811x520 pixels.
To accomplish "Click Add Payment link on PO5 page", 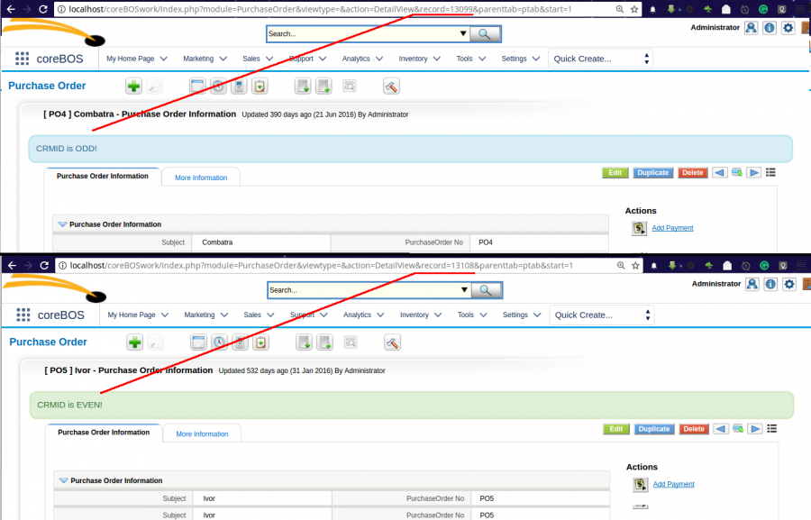I will coord(673,484).
